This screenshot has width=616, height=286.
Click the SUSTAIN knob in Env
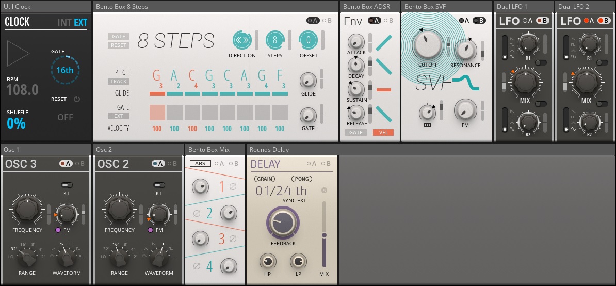(x=356, y=89)
